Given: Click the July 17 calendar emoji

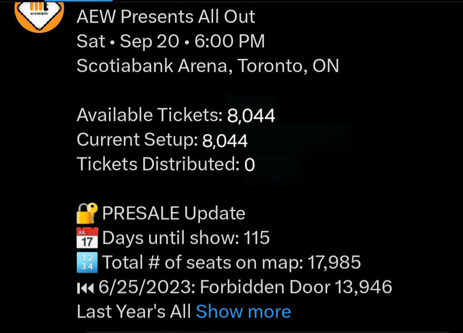Looking at the screenshot, I should click(x=87, y=238).
